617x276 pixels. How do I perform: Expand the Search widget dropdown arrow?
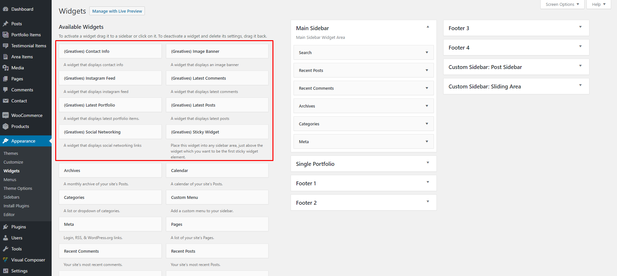click(x=427, y=52)
